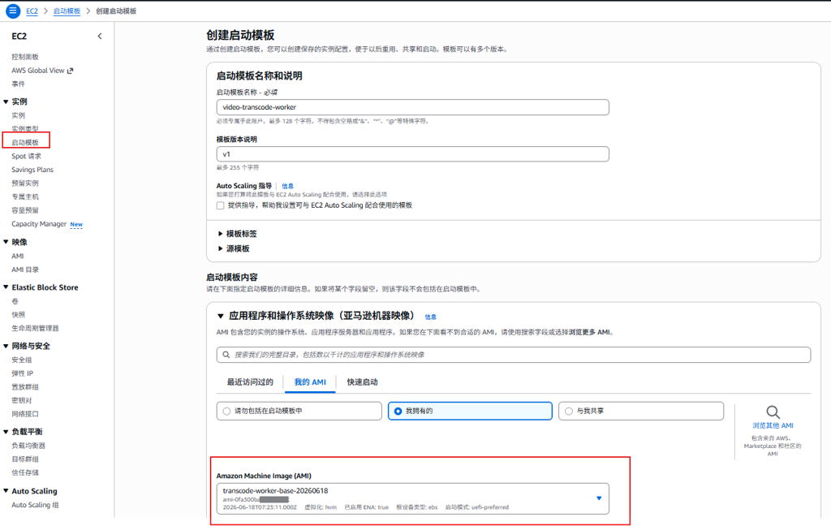Collapse the Auto Scaling sidebar group
This screenshot has height=526, width=831.
pos(6,491)
